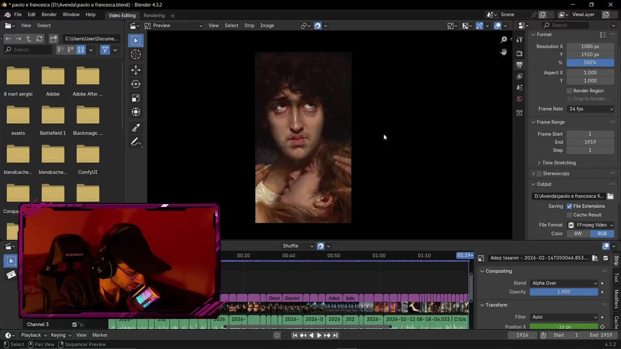This screenshot has width=621, height=349.
Task: Select the Sample color eyedropper tool
Action: [x=136, y=127]
